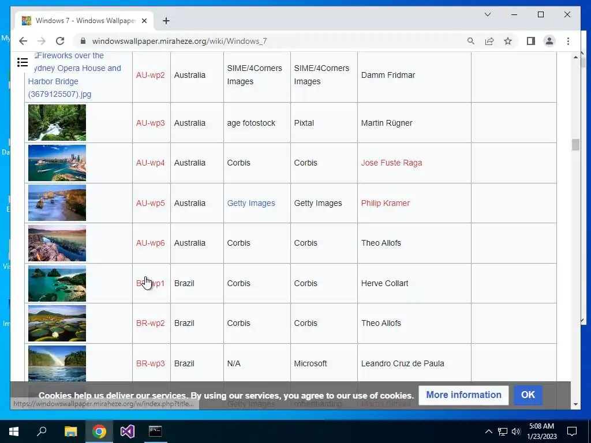Click the page scrollbar down arrow

click(x=575, y=404)
